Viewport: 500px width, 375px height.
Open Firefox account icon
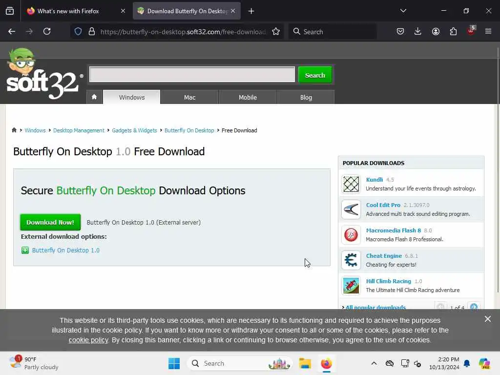(436, 31)
